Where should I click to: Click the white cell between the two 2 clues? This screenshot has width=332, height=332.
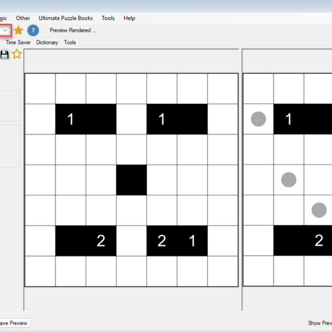[x=131, y=241]
